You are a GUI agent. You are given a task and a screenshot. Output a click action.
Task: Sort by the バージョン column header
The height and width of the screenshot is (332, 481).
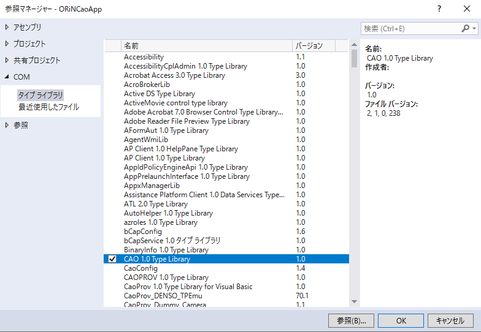314,45
